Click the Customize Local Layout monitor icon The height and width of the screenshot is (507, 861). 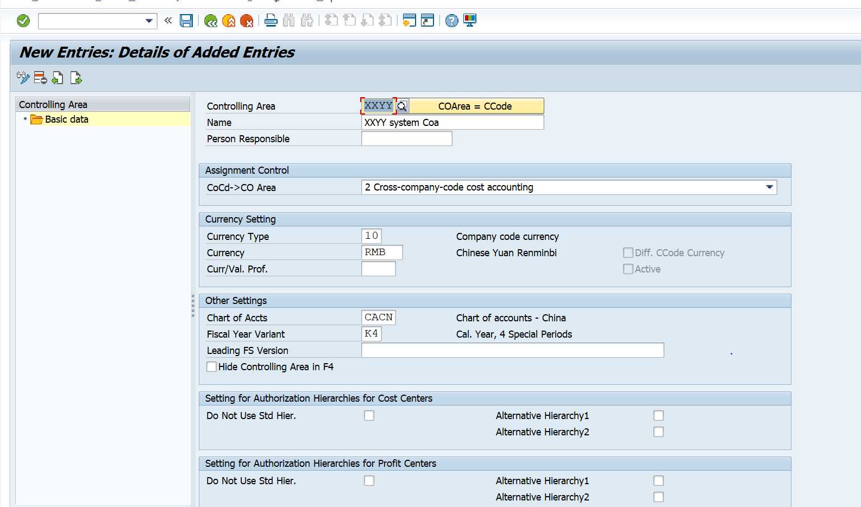pyautogui.click(x=470, y=21)
